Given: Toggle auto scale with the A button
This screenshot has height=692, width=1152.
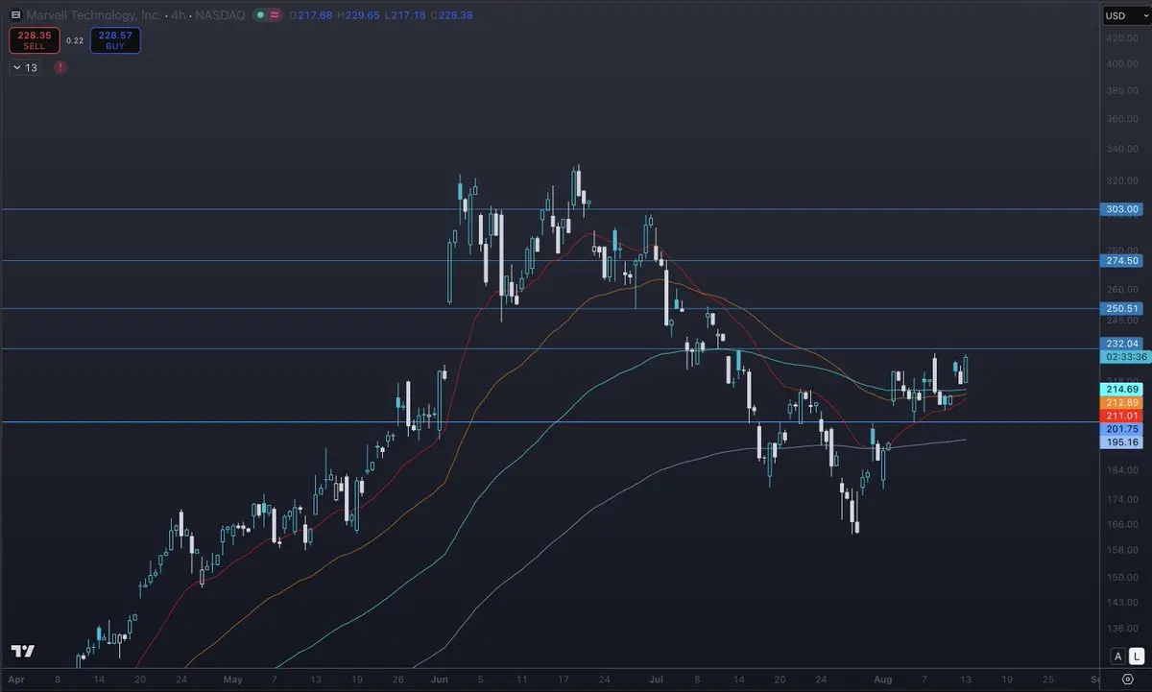Looking at the screenshot, I should [1117, 656].
